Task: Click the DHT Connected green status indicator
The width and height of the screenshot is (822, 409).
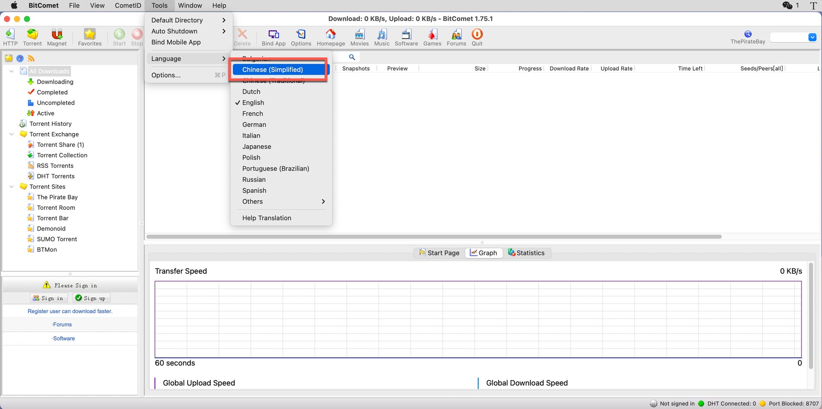Action: pos(701,403)
